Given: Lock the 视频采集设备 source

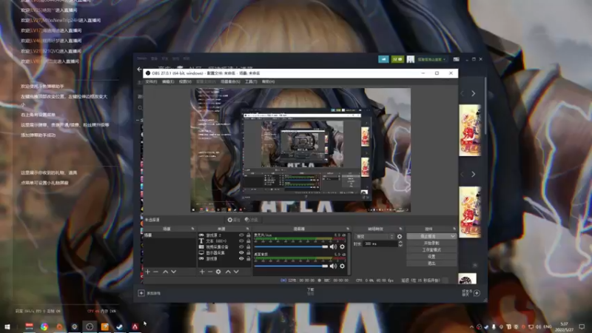Looking at the screenshot, I should click(x=248, y=247).
